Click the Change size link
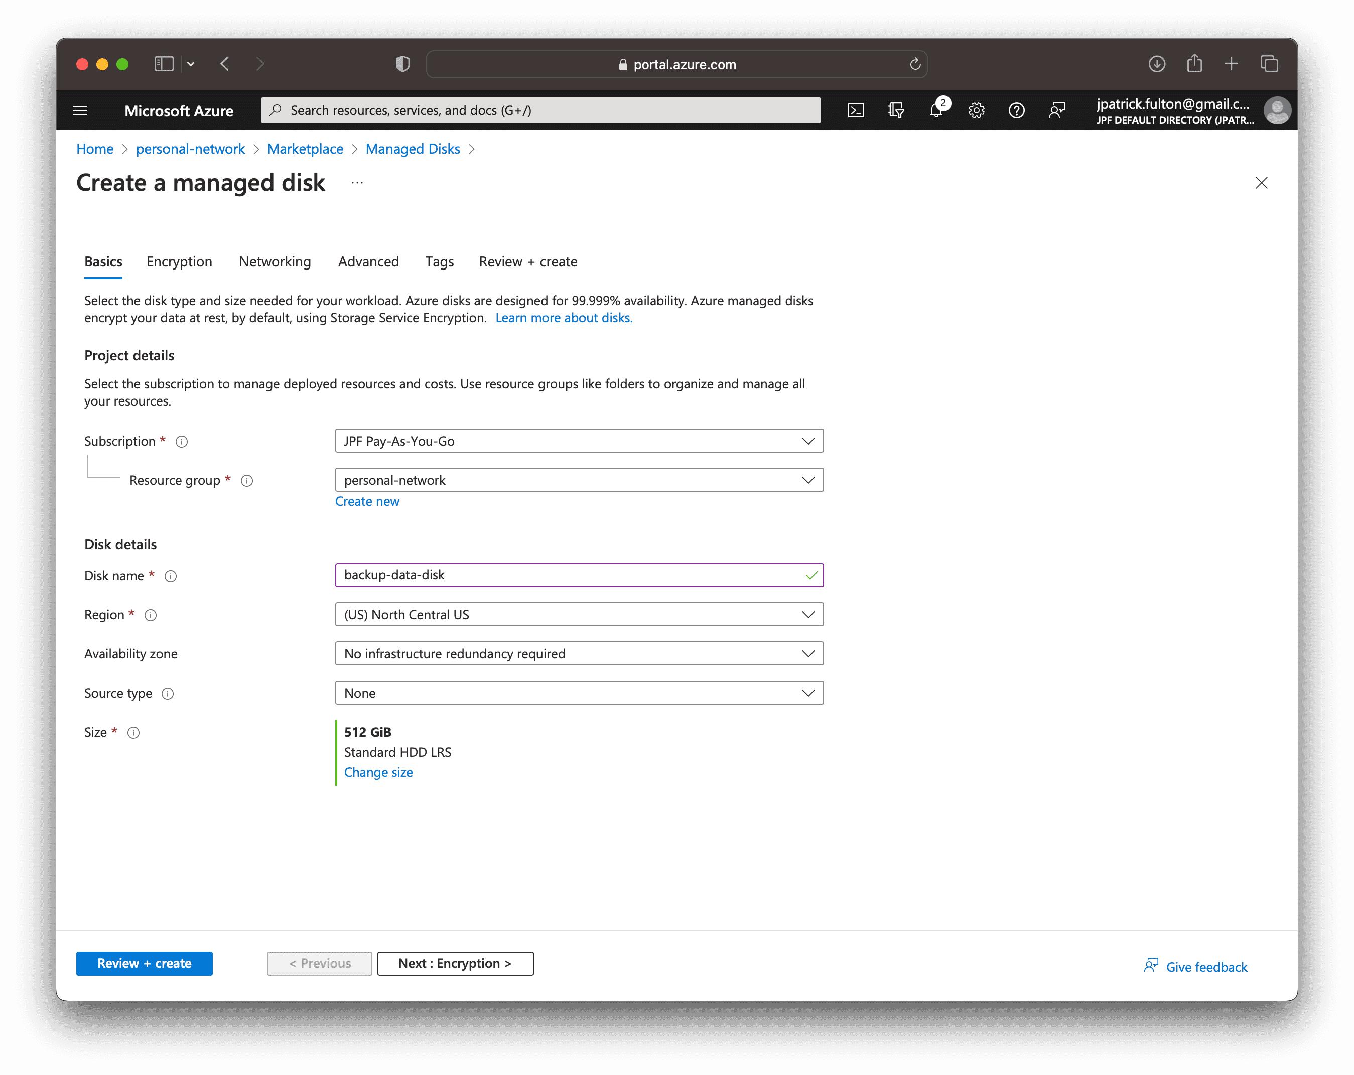 tap(378, 773)
